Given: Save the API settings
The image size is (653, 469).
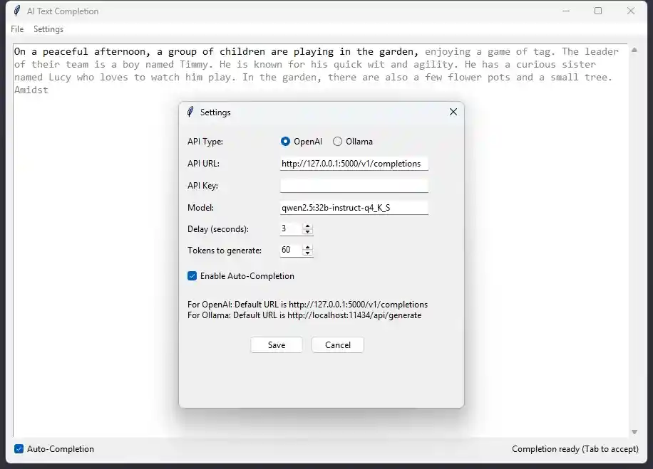Looking at the screenshot, I should (276, 344).
